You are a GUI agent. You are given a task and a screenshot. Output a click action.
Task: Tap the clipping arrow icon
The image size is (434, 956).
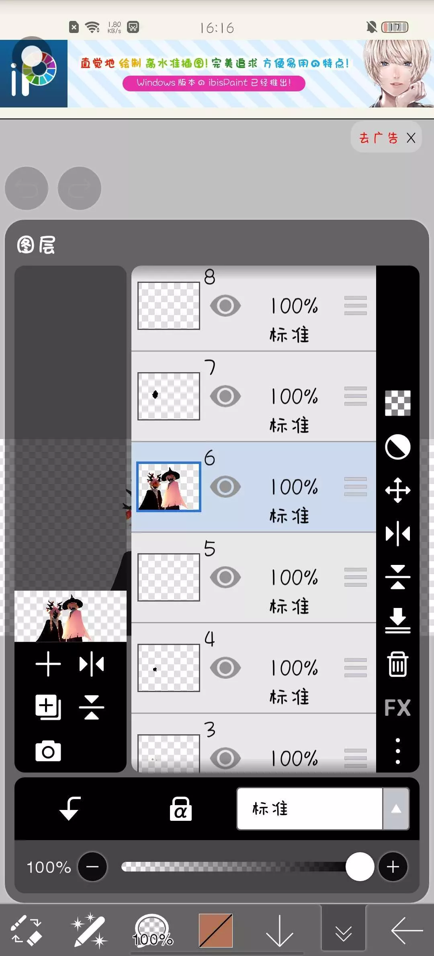(x=70, y=808)
